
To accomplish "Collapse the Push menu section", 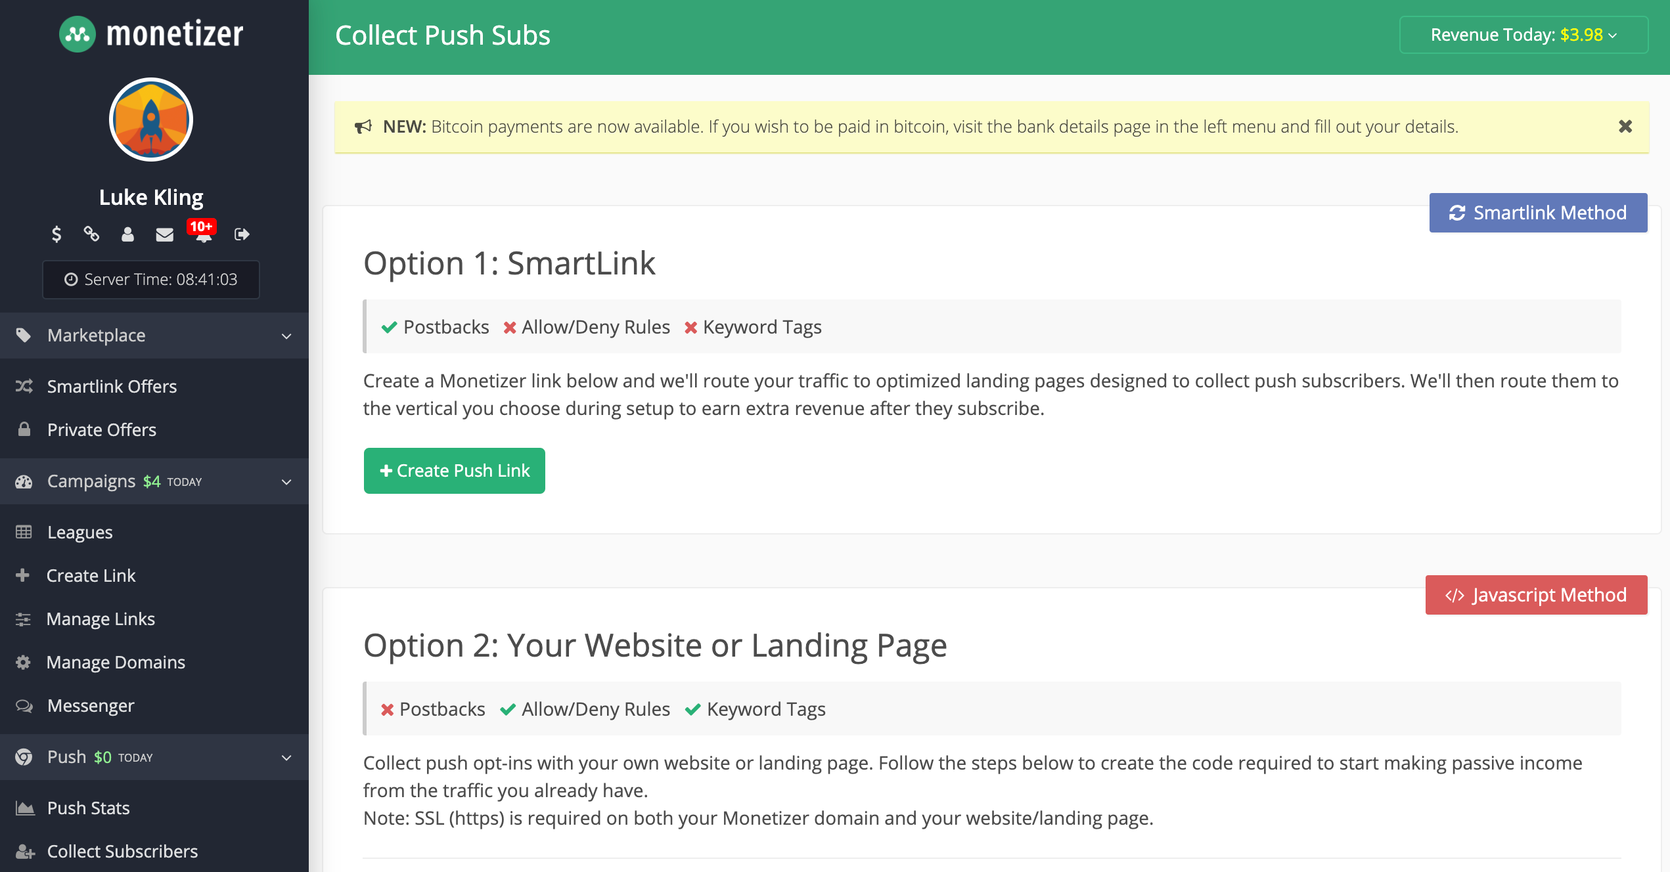I will tap(286, 757).
